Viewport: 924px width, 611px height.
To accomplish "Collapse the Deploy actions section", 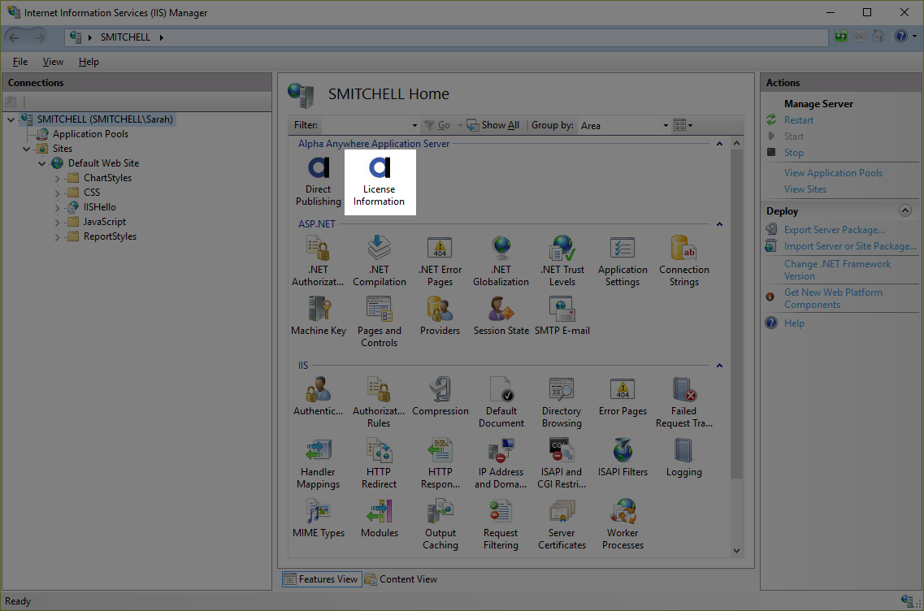I will (905, 210).
